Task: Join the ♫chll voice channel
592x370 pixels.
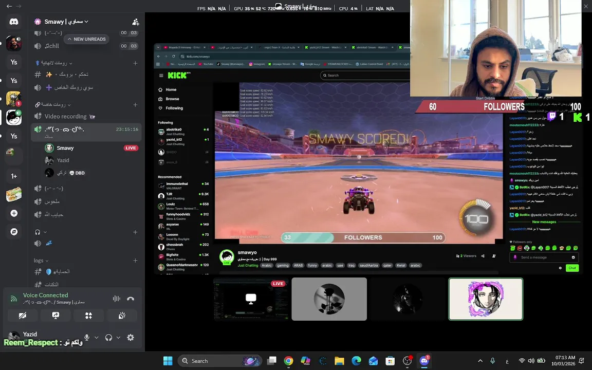Action: tap(86, 46)
